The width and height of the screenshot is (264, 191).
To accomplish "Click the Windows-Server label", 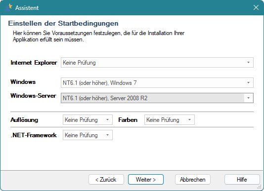I will 33,96.
